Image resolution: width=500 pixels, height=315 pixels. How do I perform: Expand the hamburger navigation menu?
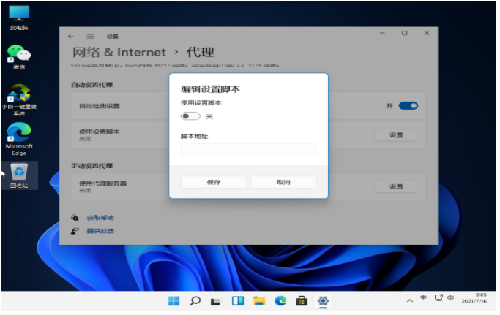click(x=91, y=37)
